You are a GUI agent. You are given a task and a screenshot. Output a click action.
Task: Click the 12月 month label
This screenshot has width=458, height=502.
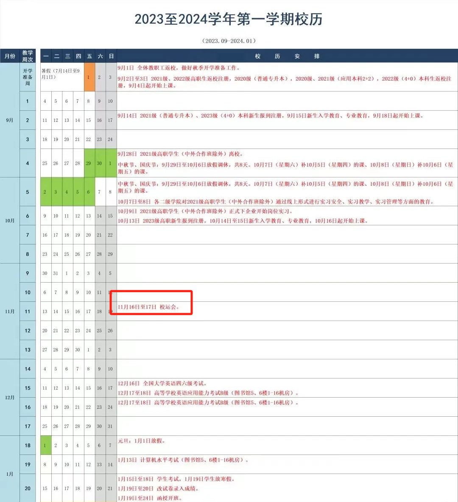click(10, 397)
